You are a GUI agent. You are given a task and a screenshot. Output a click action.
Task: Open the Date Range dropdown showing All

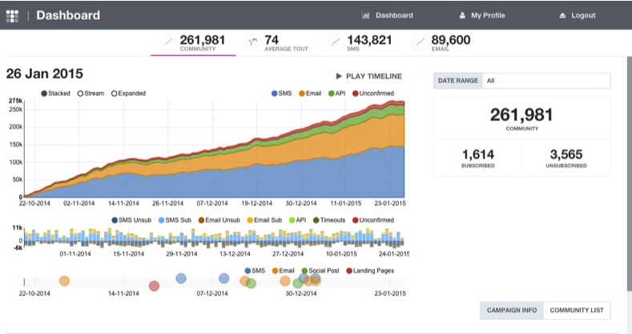[x=546, y=81]
